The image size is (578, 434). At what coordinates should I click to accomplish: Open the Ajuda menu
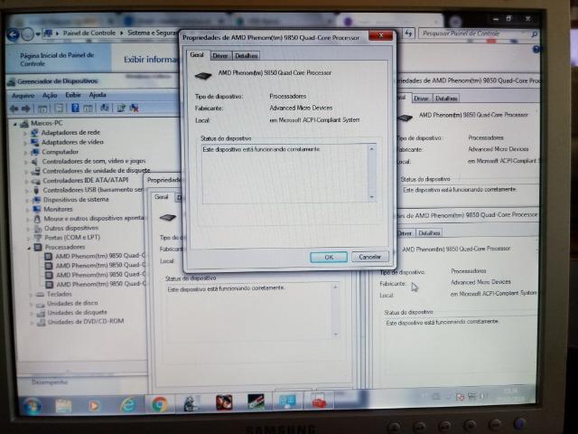[98, 95]
